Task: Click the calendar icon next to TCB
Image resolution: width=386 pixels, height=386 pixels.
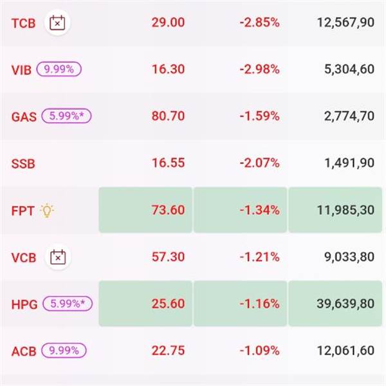Action: pyautogui.click(x=57, y=23)
